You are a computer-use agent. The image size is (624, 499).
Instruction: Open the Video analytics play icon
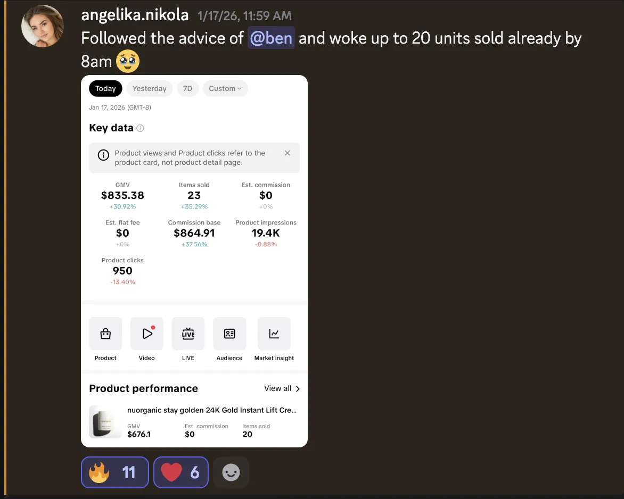[147, 334]
